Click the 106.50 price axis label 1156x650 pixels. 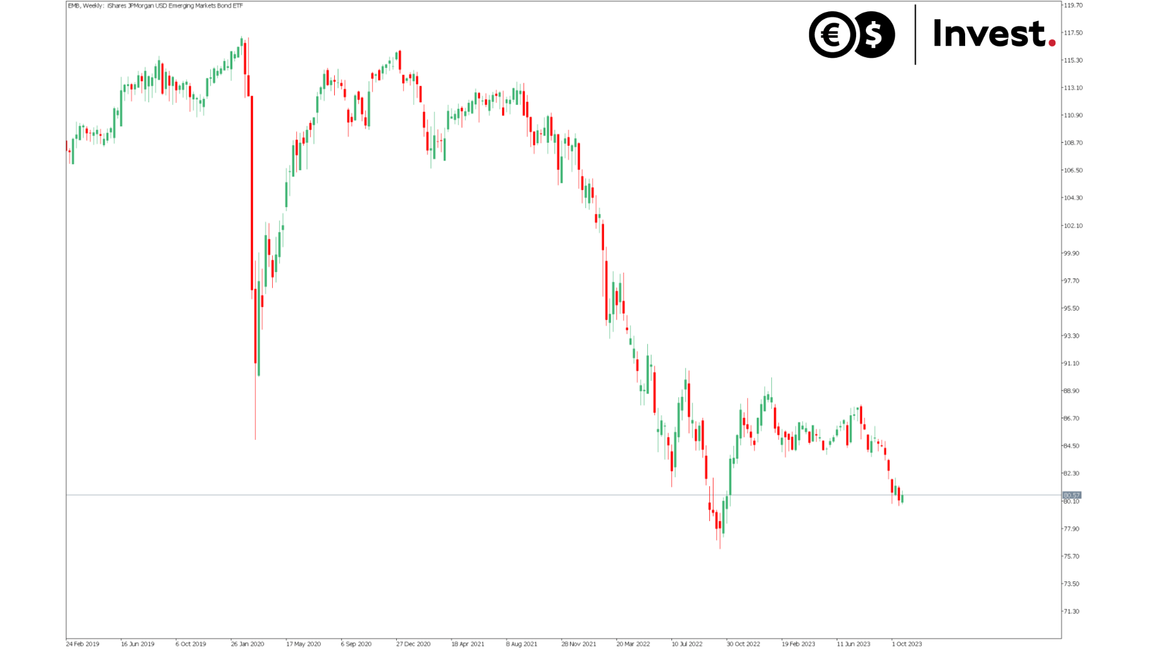coord(1073,170)
